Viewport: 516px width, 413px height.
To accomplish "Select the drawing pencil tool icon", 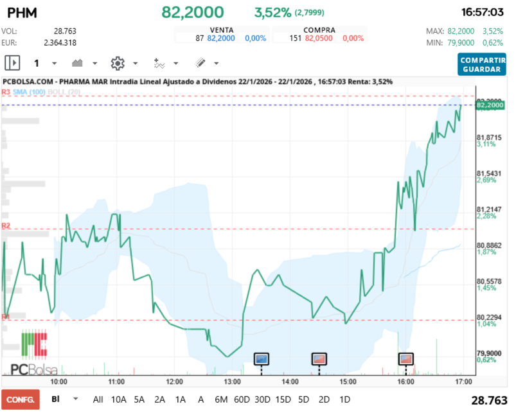I will (x=201, y=63).
